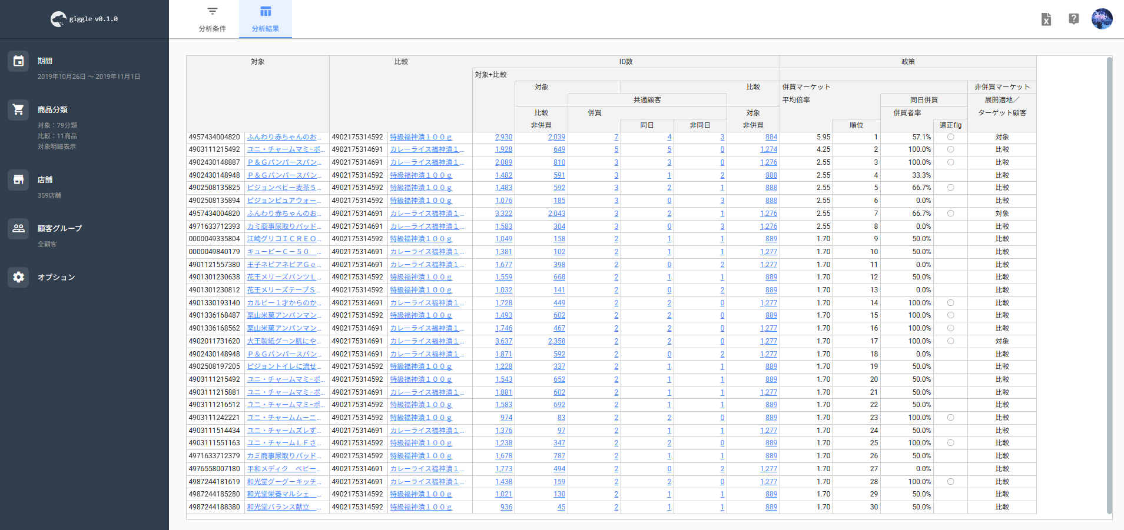Click the 期間 calendar icon

click(x=18, y=61)
